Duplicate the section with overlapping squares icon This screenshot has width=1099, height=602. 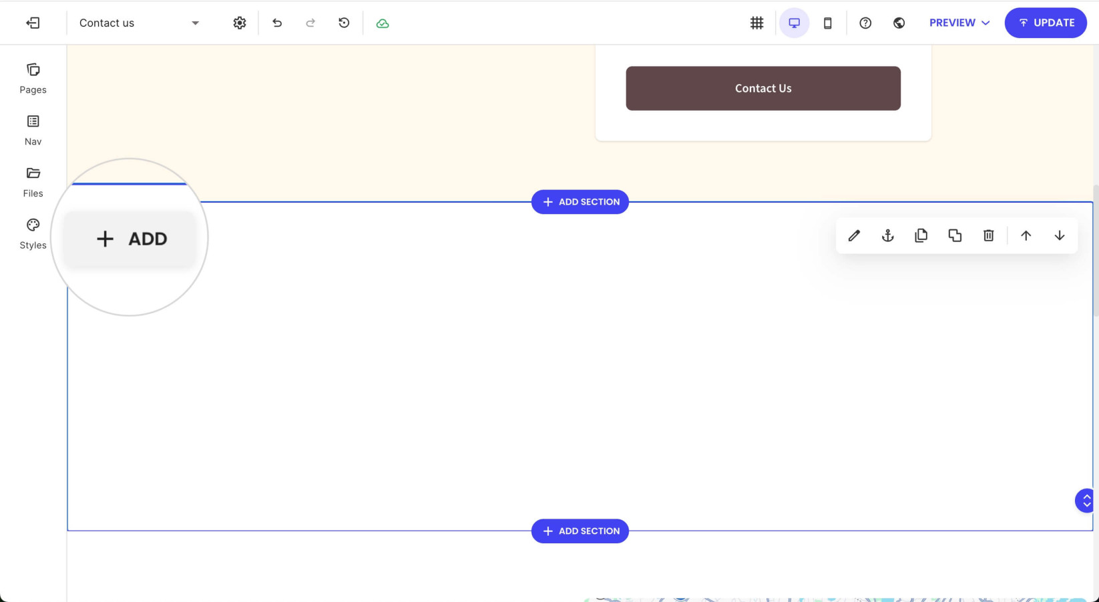point(955,235)
